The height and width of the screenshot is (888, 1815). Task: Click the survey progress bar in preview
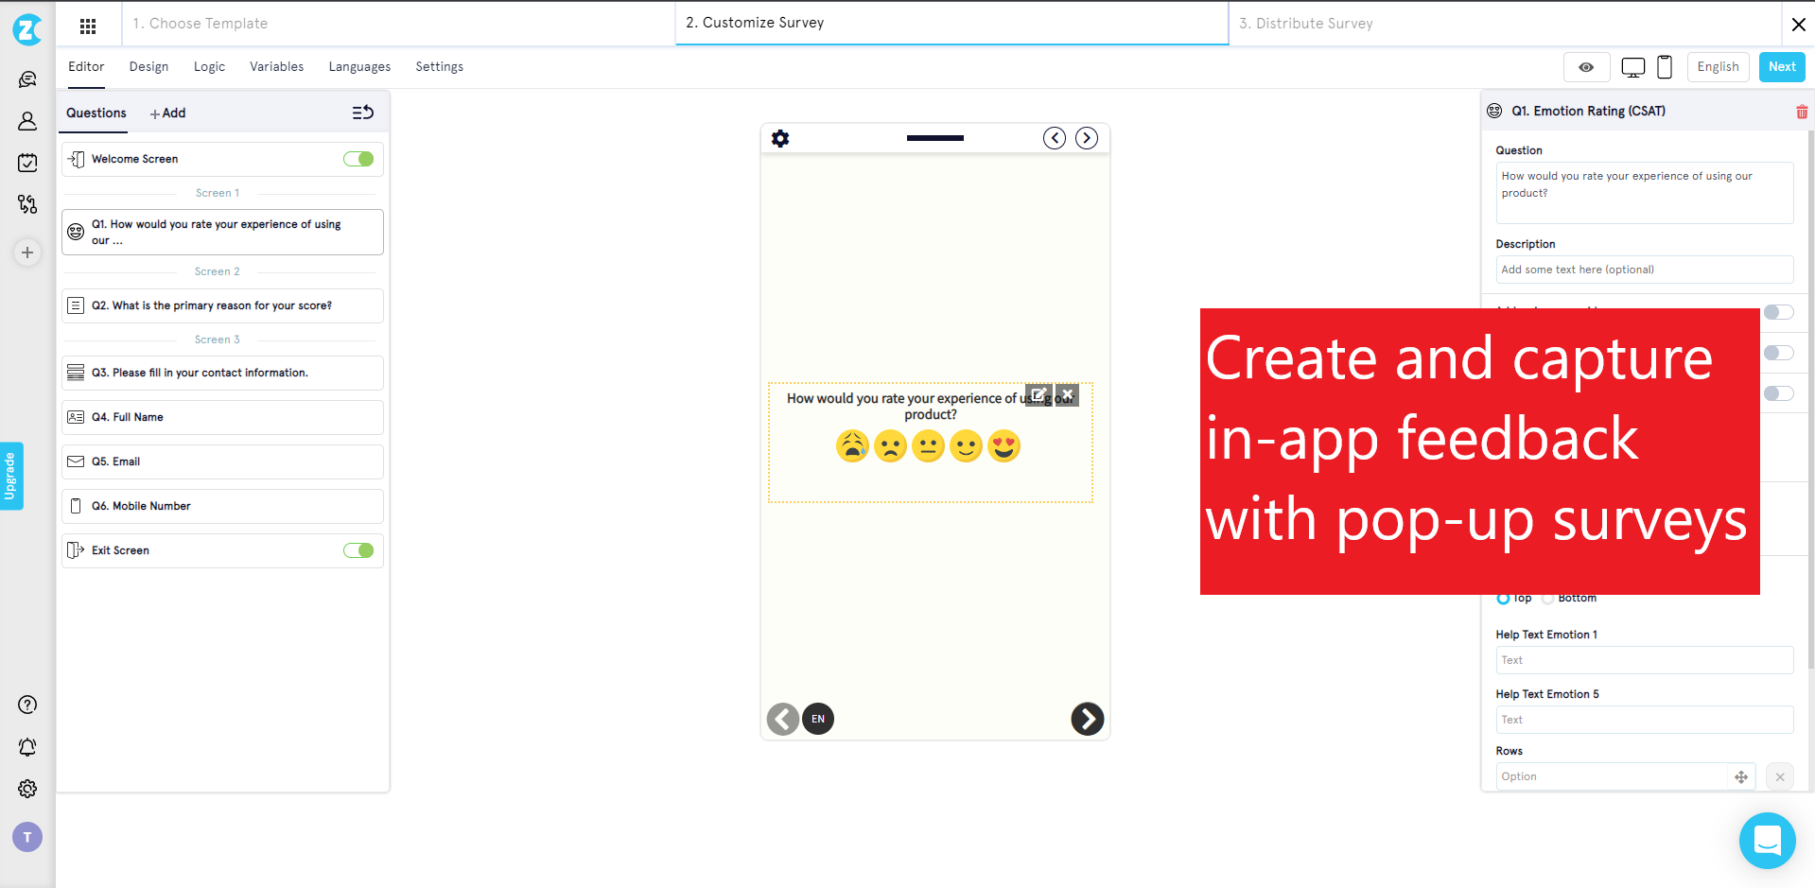(x=934, y=138)
